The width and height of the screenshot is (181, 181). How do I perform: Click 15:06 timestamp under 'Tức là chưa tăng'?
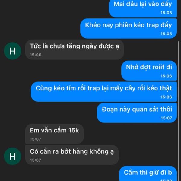[x=36, y=55]
